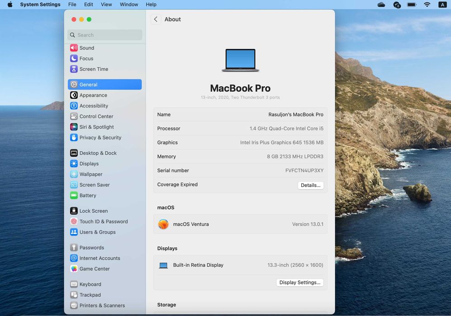Click the round menu bar icon with 8 badge
This screenshot has height=316, width=451.
click(397, 5)
